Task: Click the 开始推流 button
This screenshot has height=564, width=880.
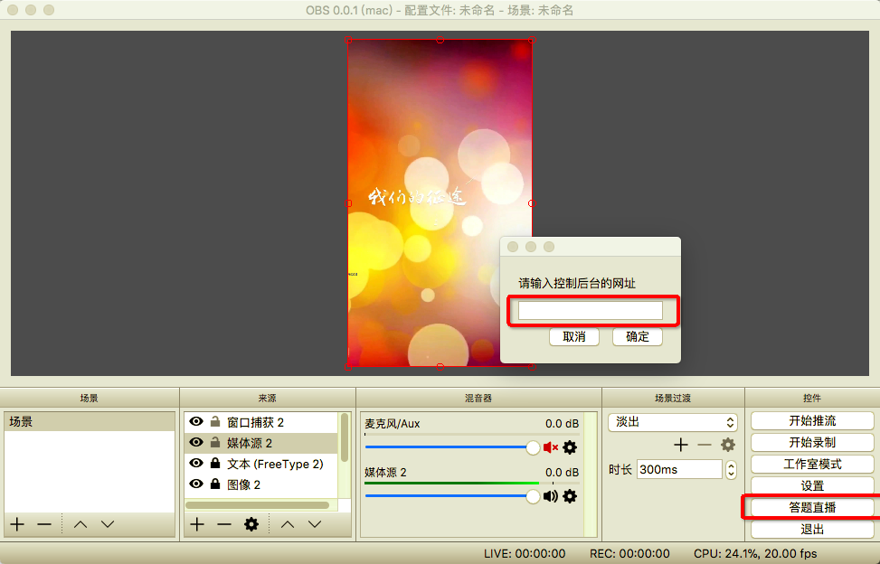Action: pyautogui.click(x=811, y=421)
